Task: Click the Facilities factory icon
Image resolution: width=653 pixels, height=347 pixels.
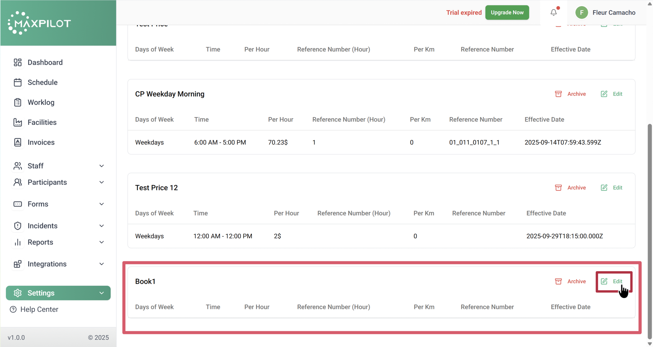Action: point(18,122)
